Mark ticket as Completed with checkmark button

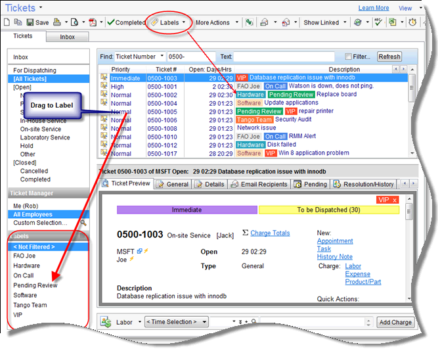pyautogui.click(x=126, y=22)
